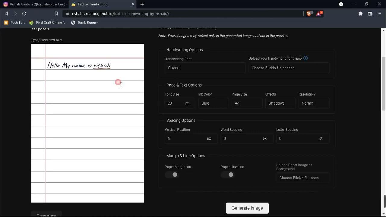This screenshot has height=217, width=386.
Task: Open the Extensions puzzle icon
Action: (x=360, y=14)
